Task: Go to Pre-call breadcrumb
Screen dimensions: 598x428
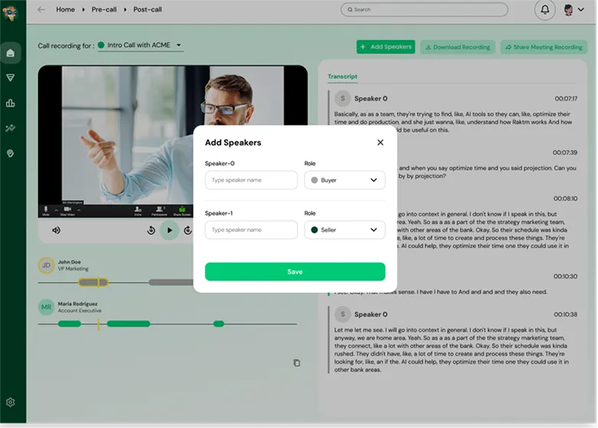Action: coord(104,9)
